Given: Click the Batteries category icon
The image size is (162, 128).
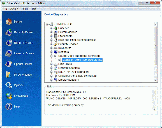Looking at the screenshot, I should point(56,28).
